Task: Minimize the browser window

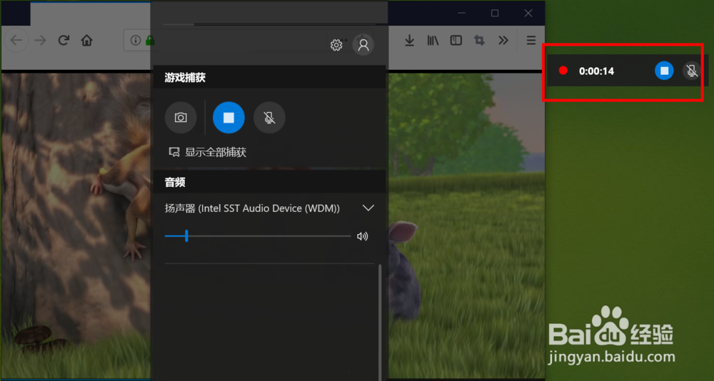Action: (x=462, y=14)
